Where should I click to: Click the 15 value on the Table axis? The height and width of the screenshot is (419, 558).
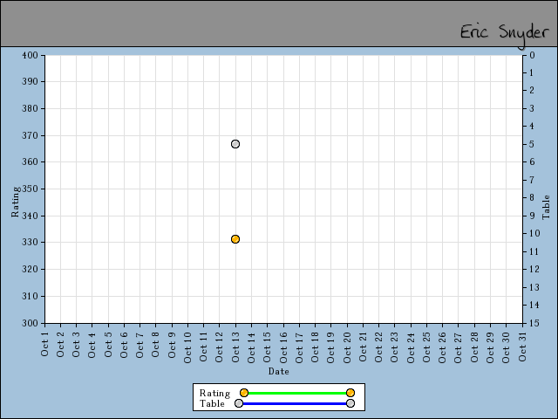[533, 323]
